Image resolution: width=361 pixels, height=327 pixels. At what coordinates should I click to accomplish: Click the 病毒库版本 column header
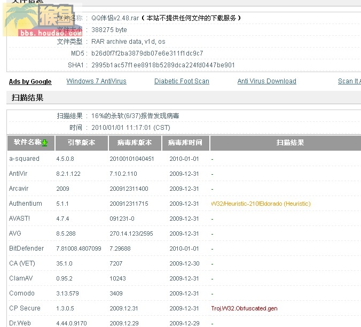[x=135, y=143]
